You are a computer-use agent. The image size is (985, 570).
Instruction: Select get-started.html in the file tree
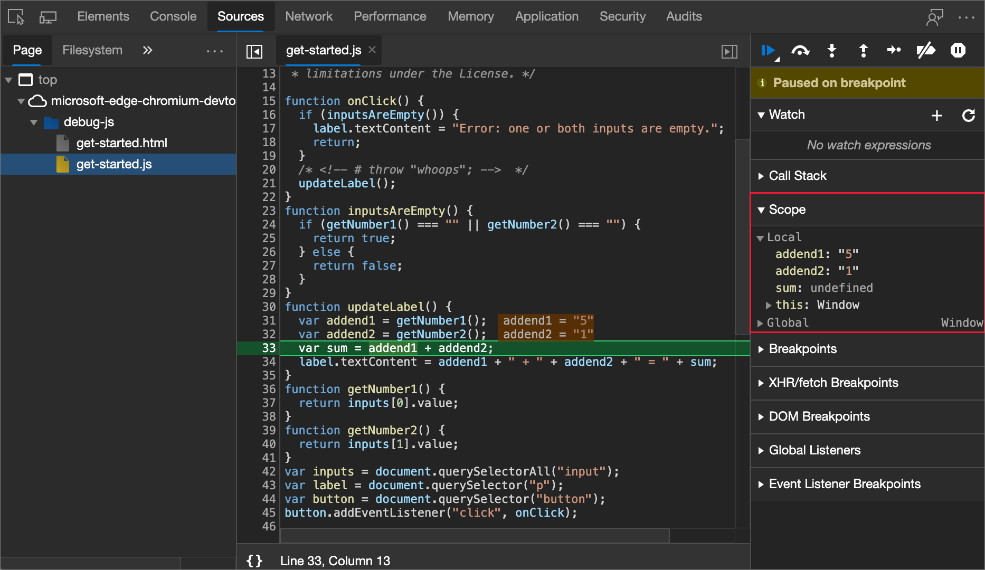point(122,142)
